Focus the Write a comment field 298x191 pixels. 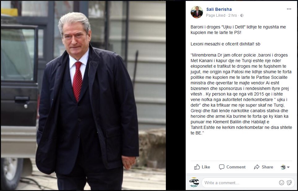[240, 183]
